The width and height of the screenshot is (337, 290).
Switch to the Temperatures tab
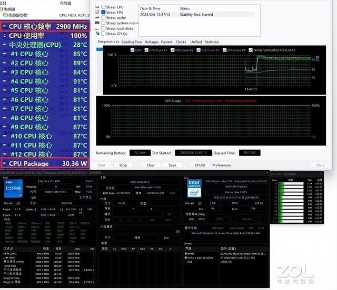point(108,42)
